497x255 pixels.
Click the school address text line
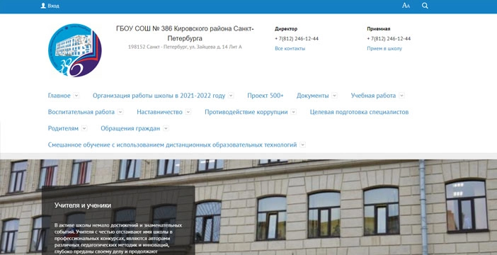(x=185, y=47)
